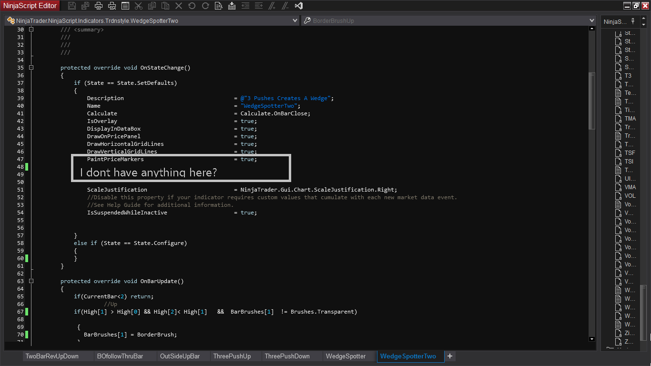Collapse the OnBarUpdate method at line 63
This screenshot has width=651, height=366.
31,281
